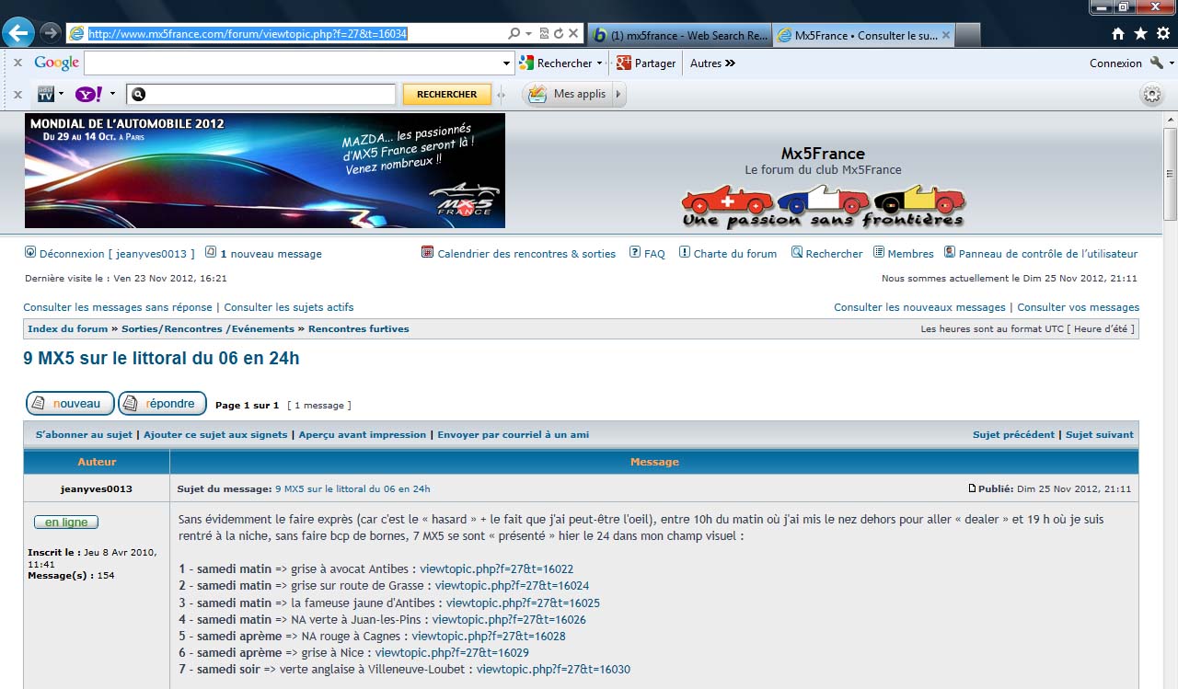
Task: Go to Sujet précédent
Action: click(x=1014, y=434)
